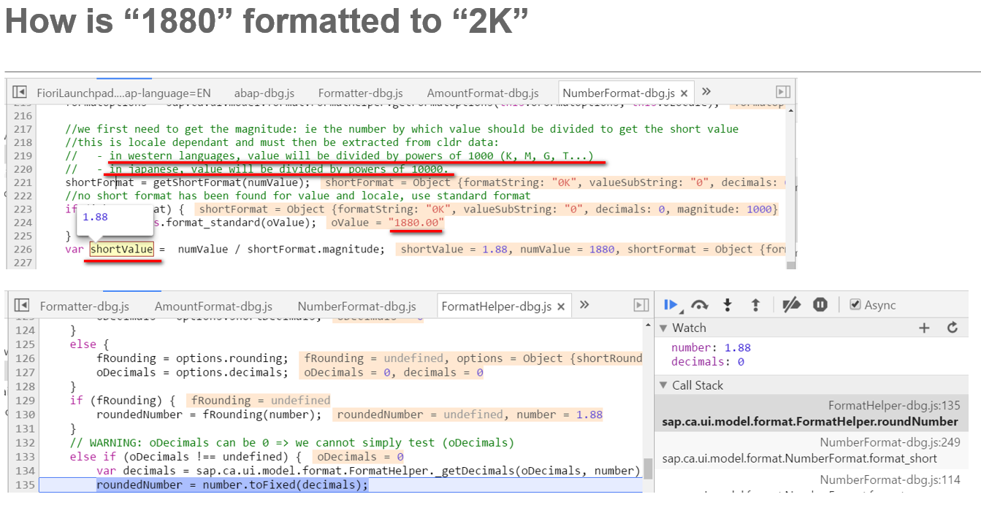Image resolution: width=981 pixels, height=505 pixels.
Task: Open the FioriLaunchpad tab
Action: (123, 93)
